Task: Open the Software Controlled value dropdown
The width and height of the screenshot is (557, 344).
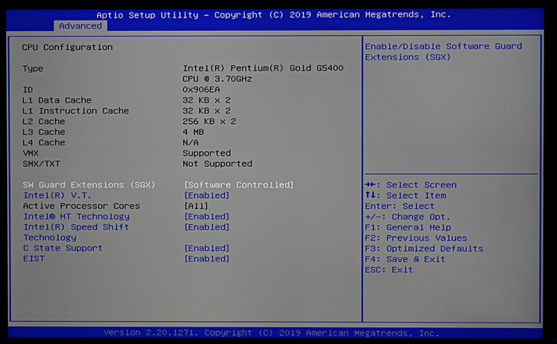Action: [239, 185]
